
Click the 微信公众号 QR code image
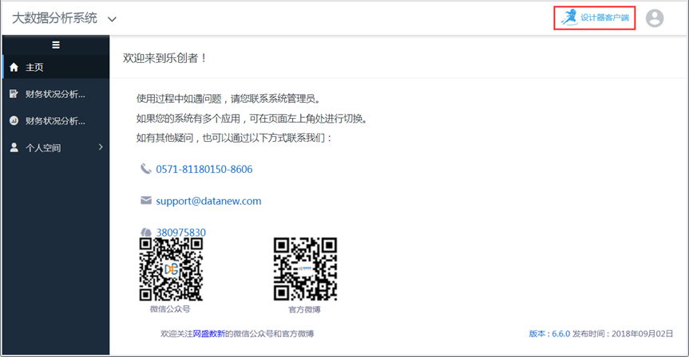coord(171,269)
